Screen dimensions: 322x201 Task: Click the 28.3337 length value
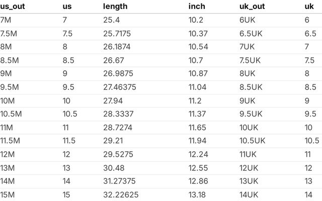[x=118, y=114]
